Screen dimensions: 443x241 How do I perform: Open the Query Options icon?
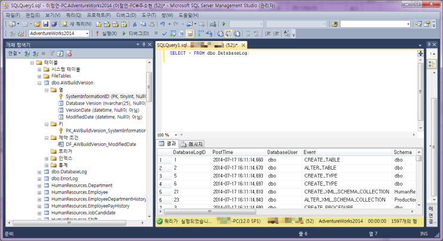tap(181, 33)
